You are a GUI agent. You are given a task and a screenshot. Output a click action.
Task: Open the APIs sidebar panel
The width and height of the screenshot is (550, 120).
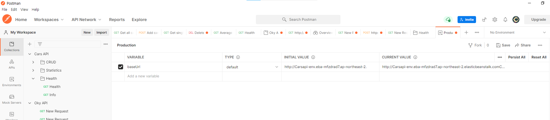12,64
